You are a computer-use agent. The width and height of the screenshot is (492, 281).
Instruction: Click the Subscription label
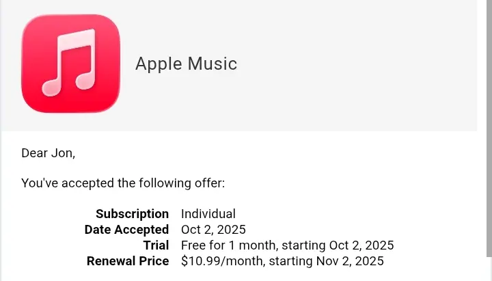(x=132, y=214)
